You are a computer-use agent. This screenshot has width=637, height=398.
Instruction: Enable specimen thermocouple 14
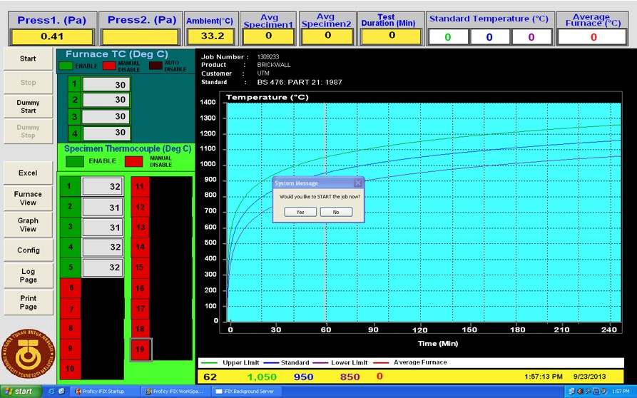140,247
